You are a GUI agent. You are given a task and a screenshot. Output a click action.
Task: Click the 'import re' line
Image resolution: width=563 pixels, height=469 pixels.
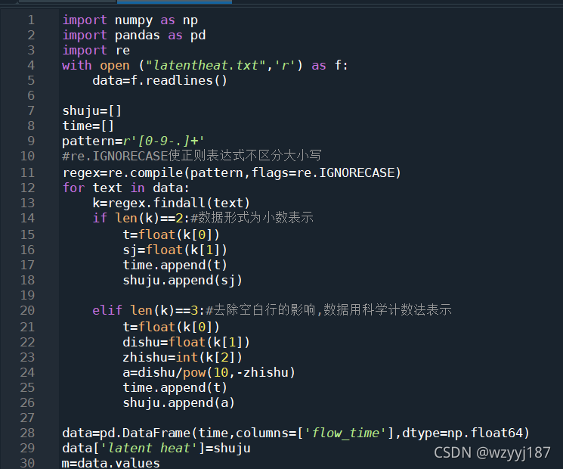[x=96, y=51]
